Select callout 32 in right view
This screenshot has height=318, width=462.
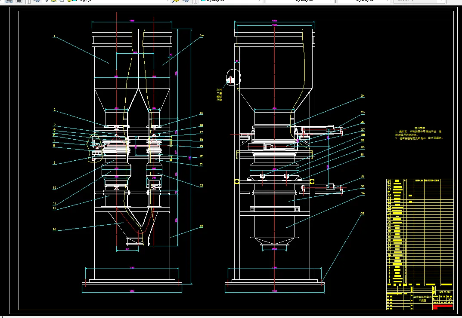click(363, 176)
